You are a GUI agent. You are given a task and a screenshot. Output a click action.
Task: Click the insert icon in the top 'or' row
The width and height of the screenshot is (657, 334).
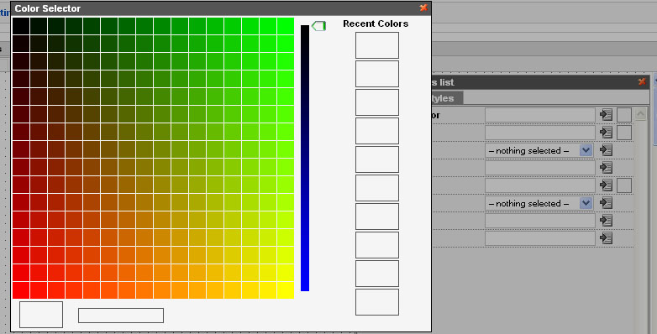[x=606, y=115]
